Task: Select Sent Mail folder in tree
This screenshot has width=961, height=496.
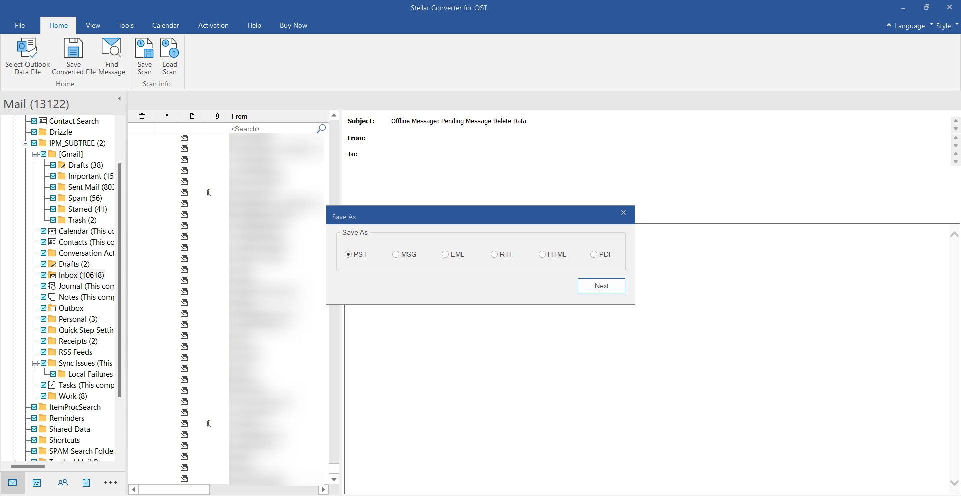Action: [x=91, y=187]
